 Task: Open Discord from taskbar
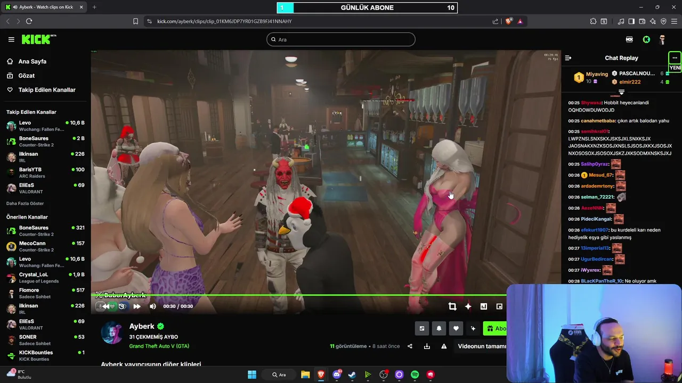[x=337, y=374]
